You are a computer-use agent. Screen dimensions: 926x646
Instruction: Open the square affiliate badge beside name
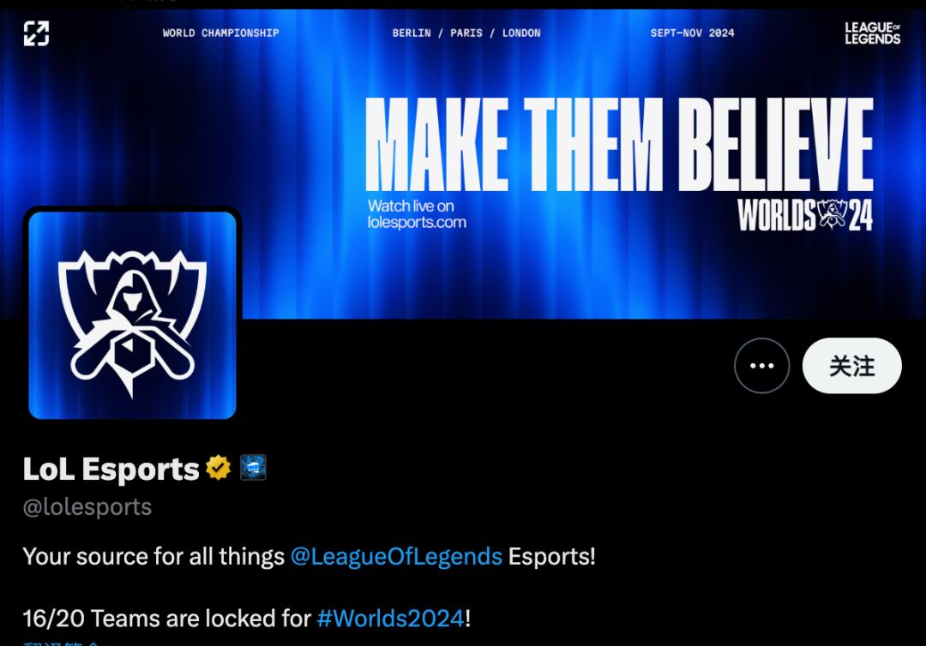[x=253, y=467]
